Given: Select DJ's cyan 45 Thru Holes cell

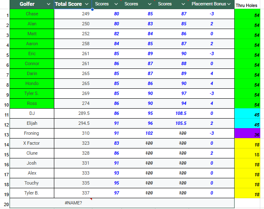Looking at the screenshot, I should (247, 113).
